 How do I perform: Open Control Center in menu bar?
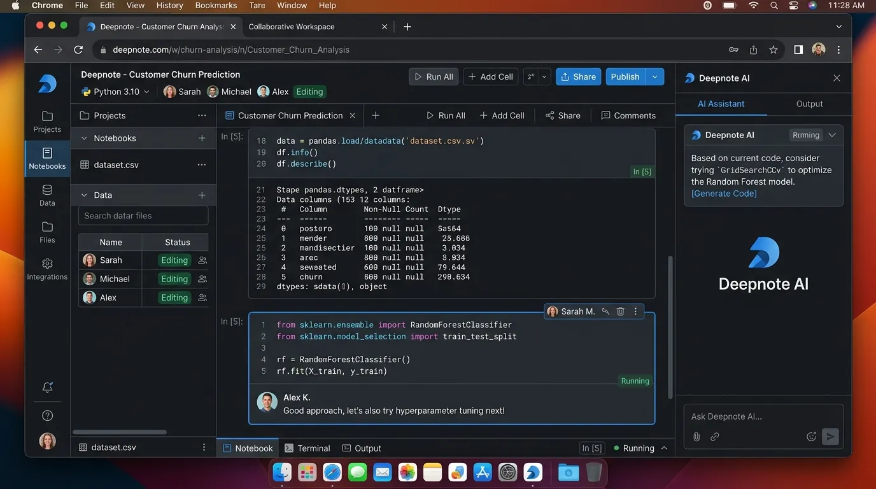pos(793,5)
